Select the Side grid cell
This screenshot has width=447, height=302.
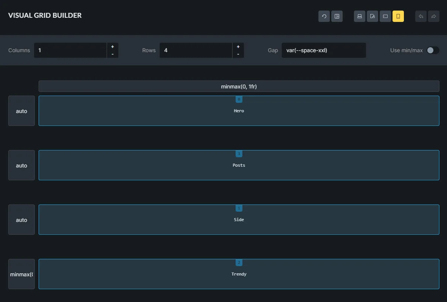coord(239,220)
